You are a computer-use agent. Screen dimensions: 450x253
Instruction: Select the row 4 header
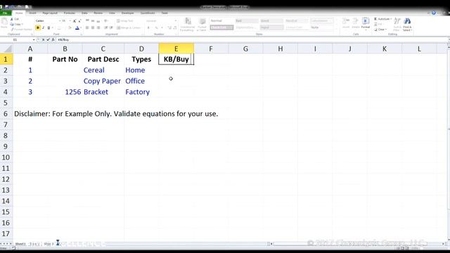point(6,92)
